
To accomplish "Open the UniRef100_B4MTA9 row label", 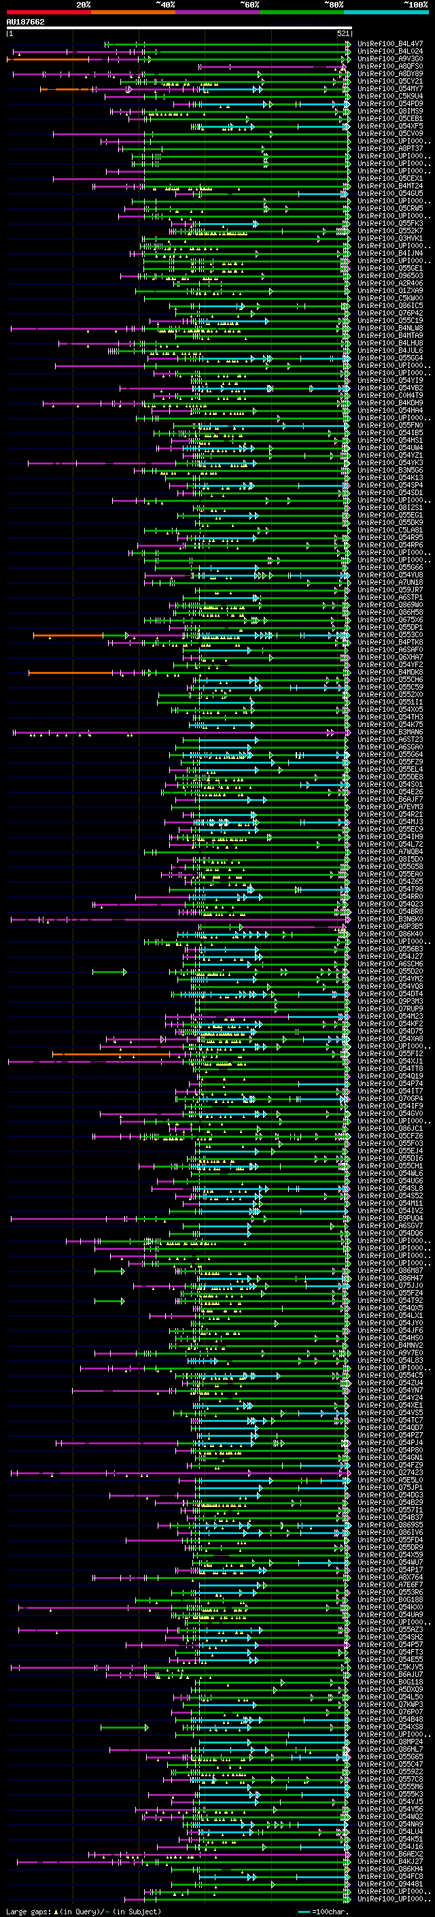I will pos(390,335).
